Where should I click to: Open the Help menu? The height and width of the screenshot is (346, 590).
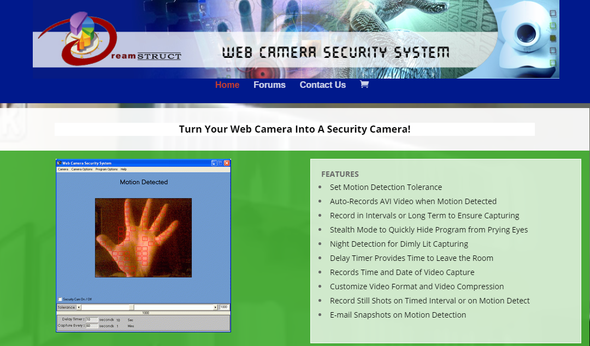[x=123, y=169]
